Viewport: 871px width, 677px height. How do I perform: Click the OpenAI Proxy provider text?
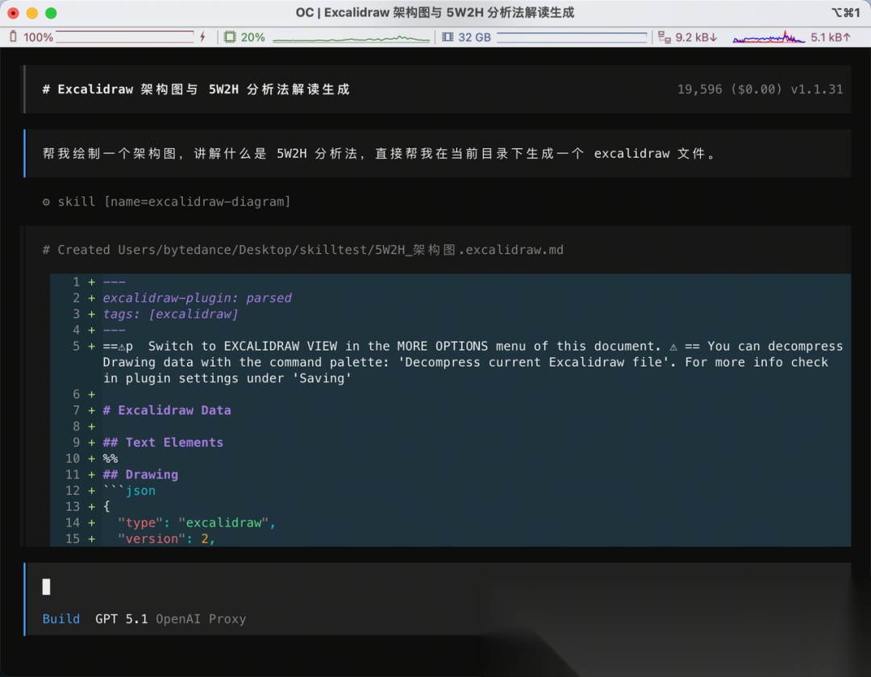(201, 619)
